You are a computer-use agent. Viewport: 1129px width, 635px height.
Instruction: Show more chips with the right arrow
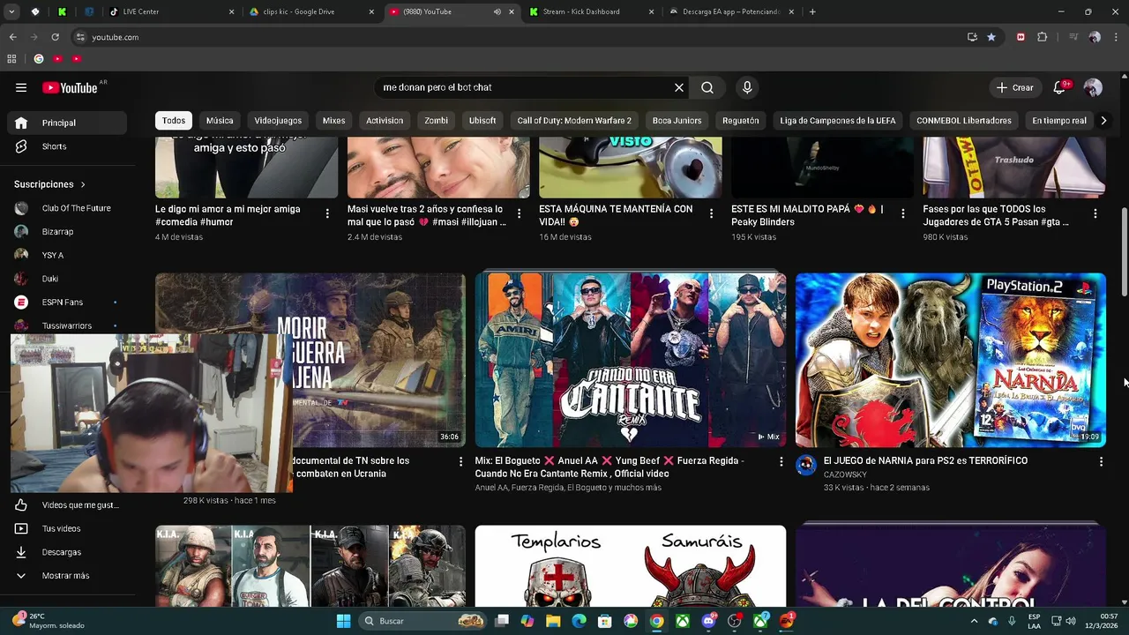(x=1103, y=121)
